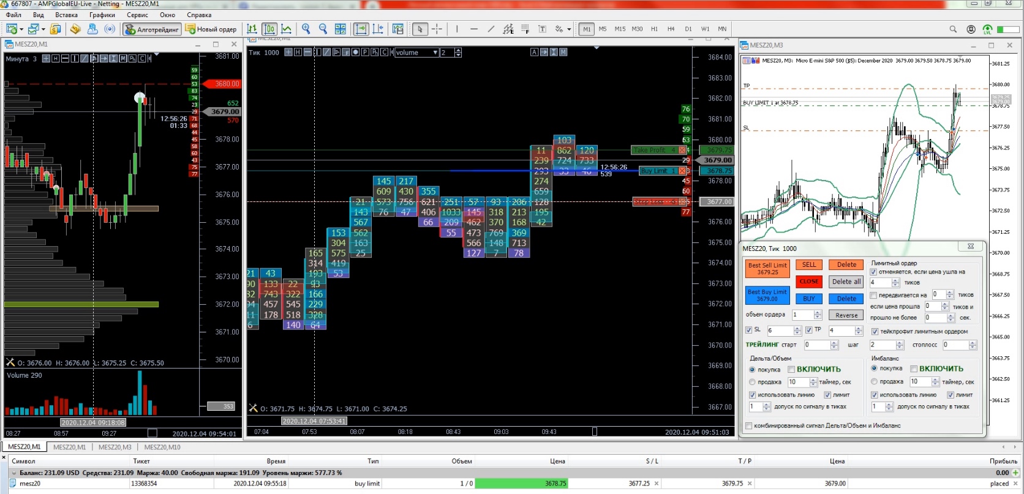Switch chart to candlestick mode icon
This screenshot has width=1024, height=494.
pyautogui.click(x=269, y=29)
